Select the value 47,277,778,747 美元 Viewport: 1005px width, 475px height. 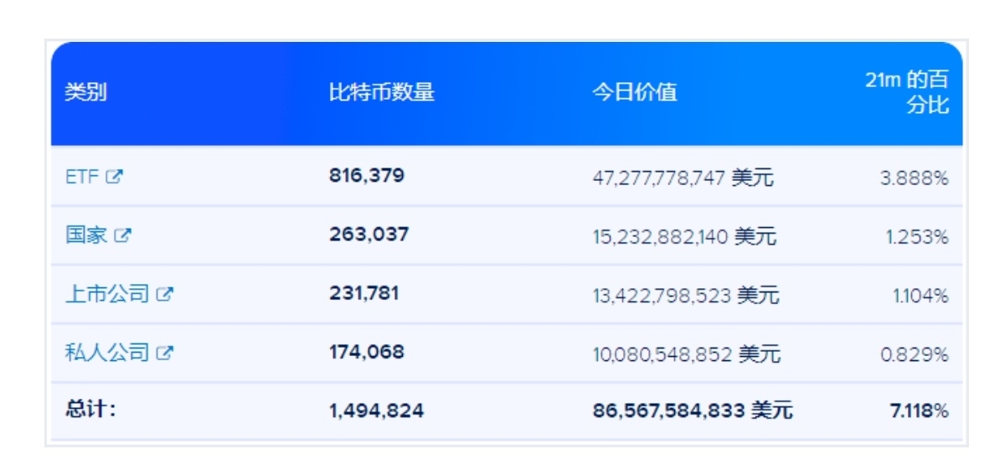(x=683, y=178)
